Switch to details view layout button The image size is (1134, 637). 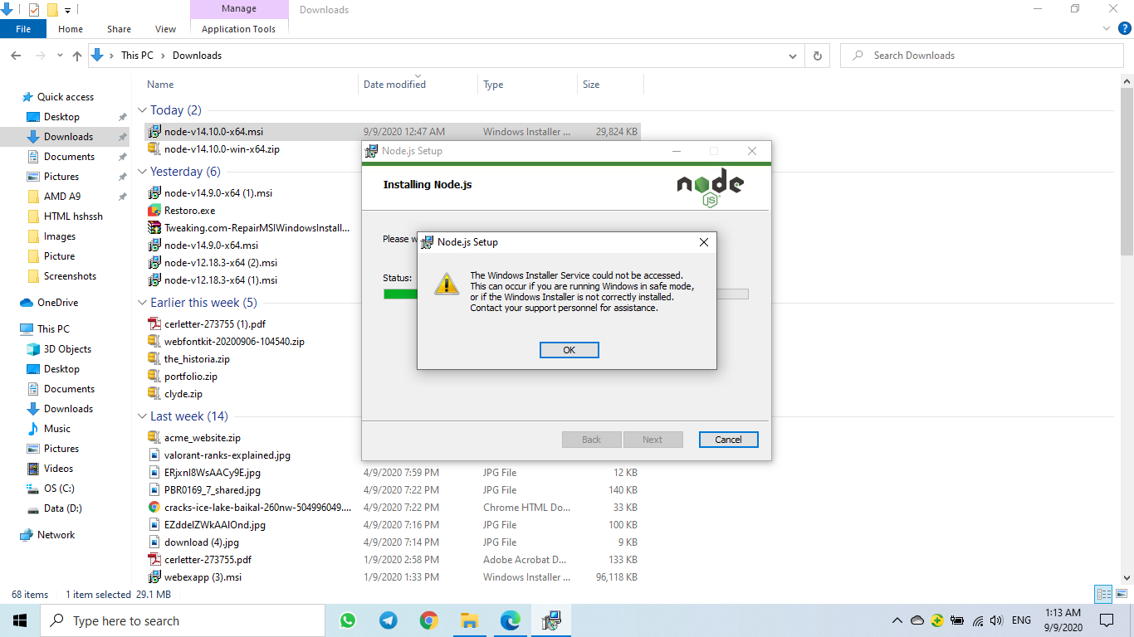click(1103, 594)
